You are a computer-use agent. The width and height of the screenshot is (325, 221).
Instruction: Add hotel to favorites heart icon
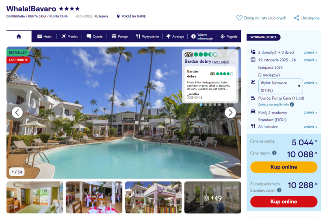(239, 18)
